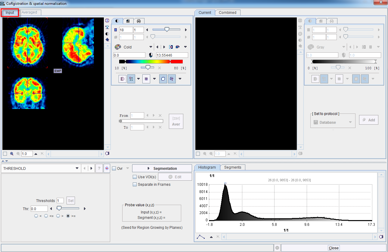Click the layout icon below the info icon

[107, 27]
